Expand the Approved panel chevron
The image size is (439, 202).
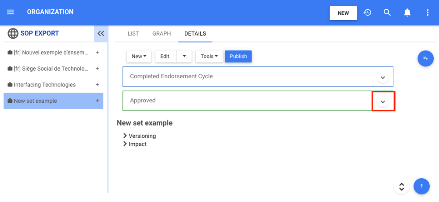383,101
